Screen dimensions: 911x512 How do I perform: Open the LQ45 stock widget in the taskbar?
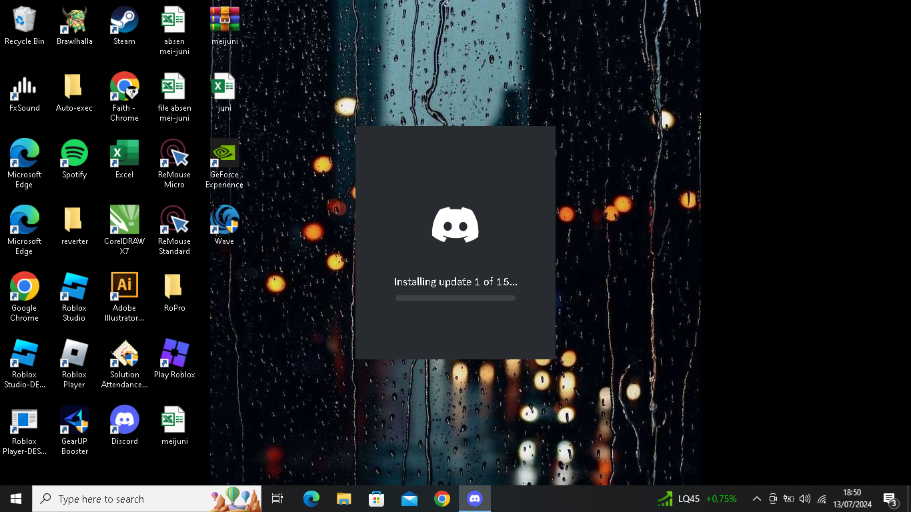697,499
